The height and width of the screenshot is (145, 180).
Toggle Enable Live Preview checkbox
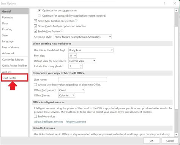[x=35, y=31]
